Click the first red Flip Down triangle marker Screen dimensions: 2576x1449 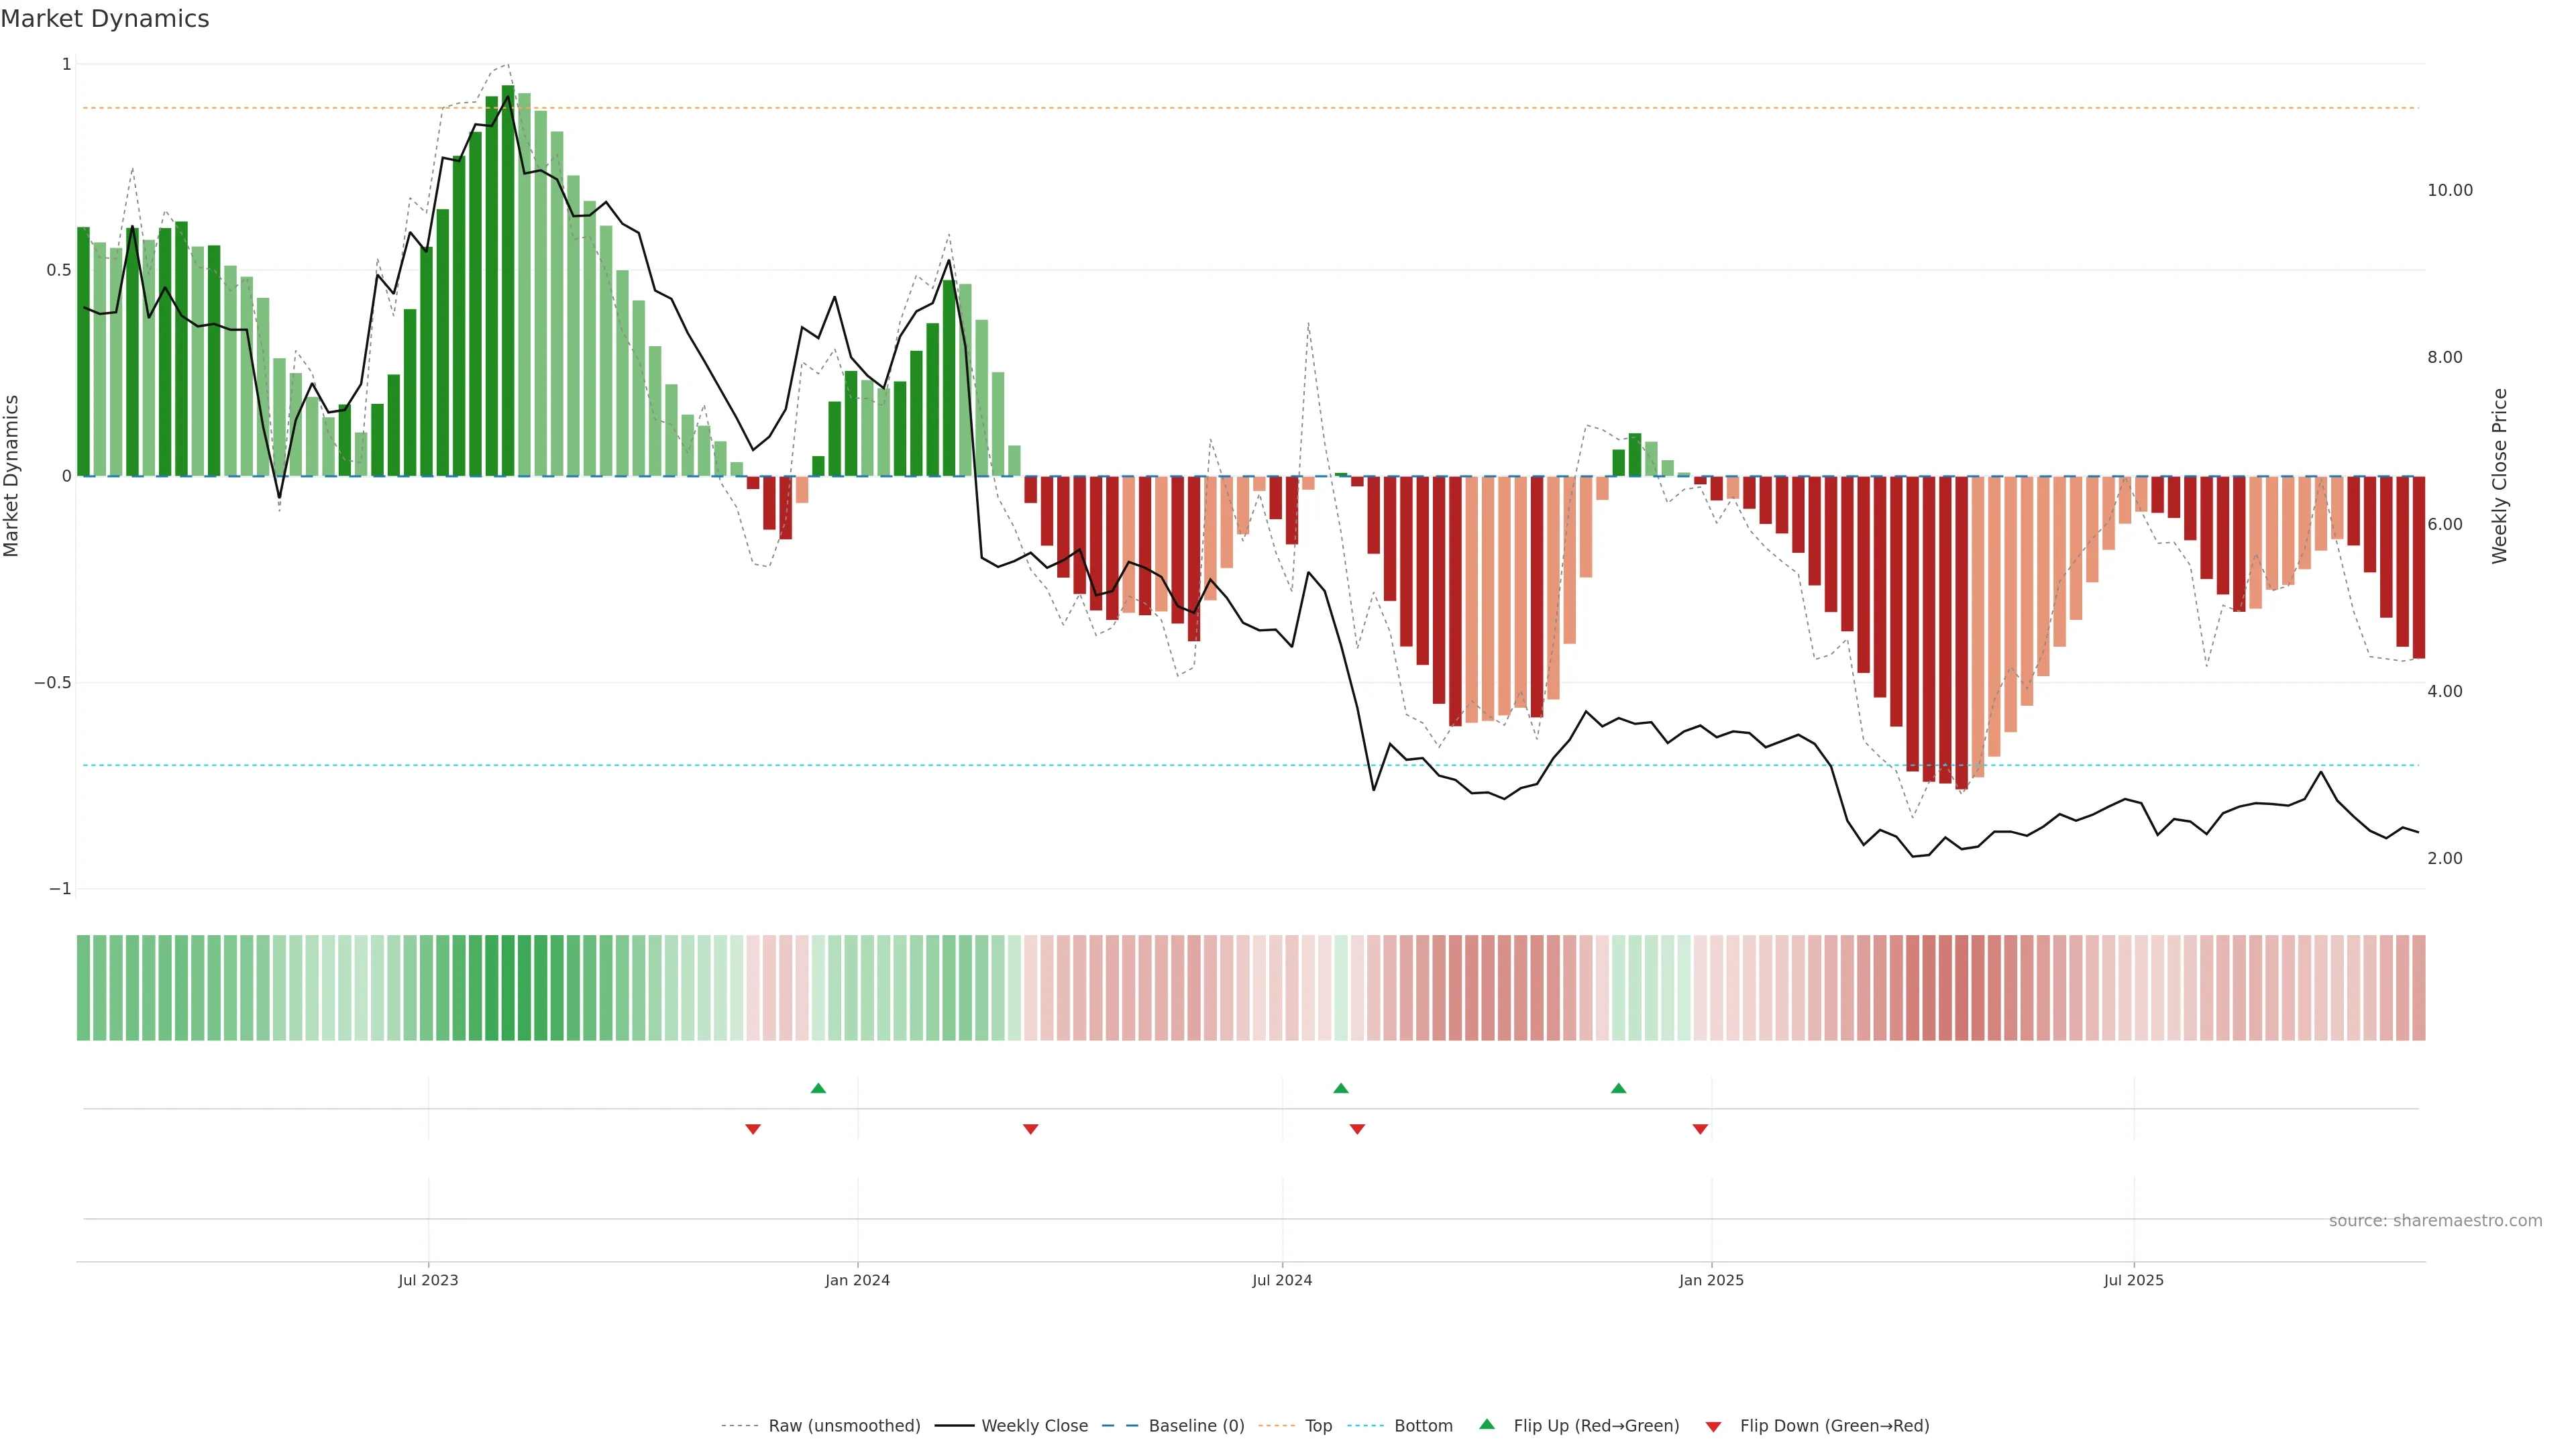tap(753, 1129)
